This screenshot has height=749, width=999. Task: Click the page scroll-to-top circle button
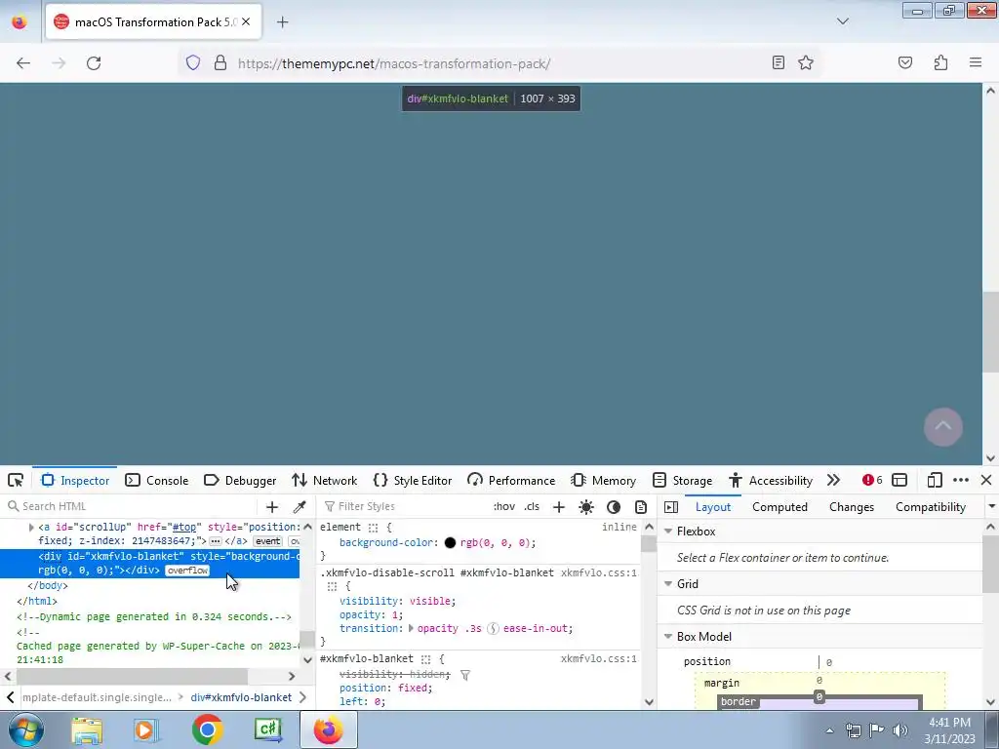click(943, 427)
